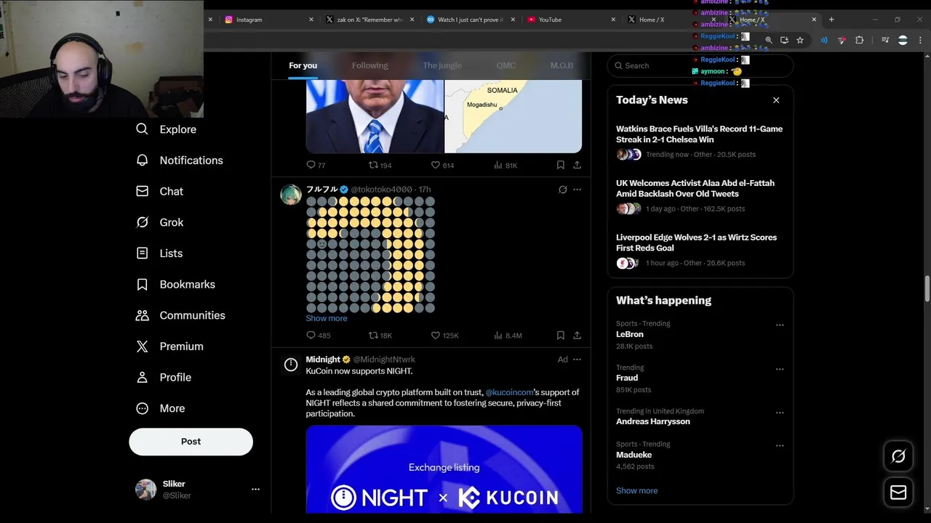Open Lists in the sidebar
Image resolution: width=931 pixels, height=523 pixels.
(159, 254)
